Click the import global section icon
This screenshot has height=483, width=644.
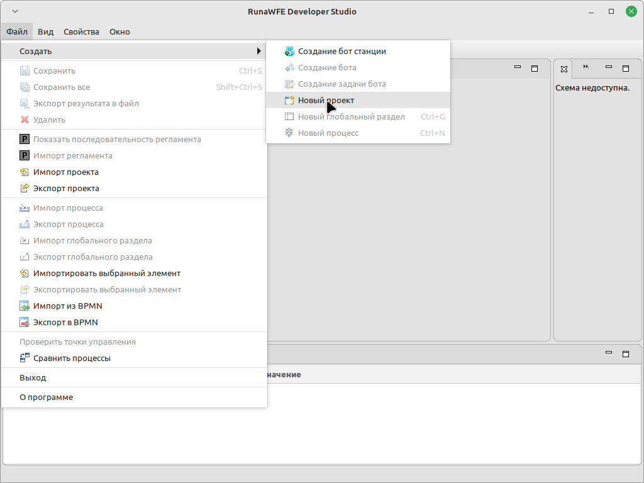click(x=25, y=241)
